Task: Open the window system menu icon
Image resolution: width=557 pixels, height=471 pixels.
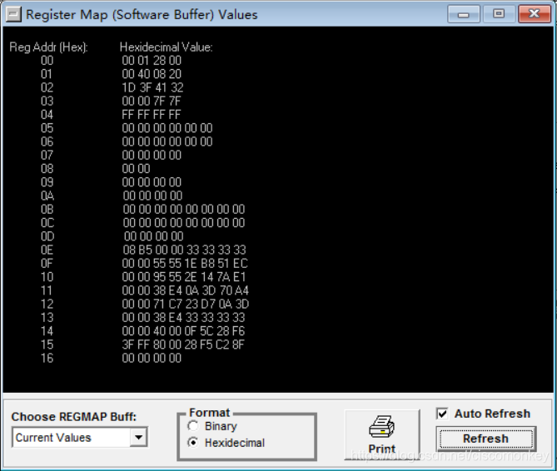Action: pyautogui.click(x=13, y=14)
